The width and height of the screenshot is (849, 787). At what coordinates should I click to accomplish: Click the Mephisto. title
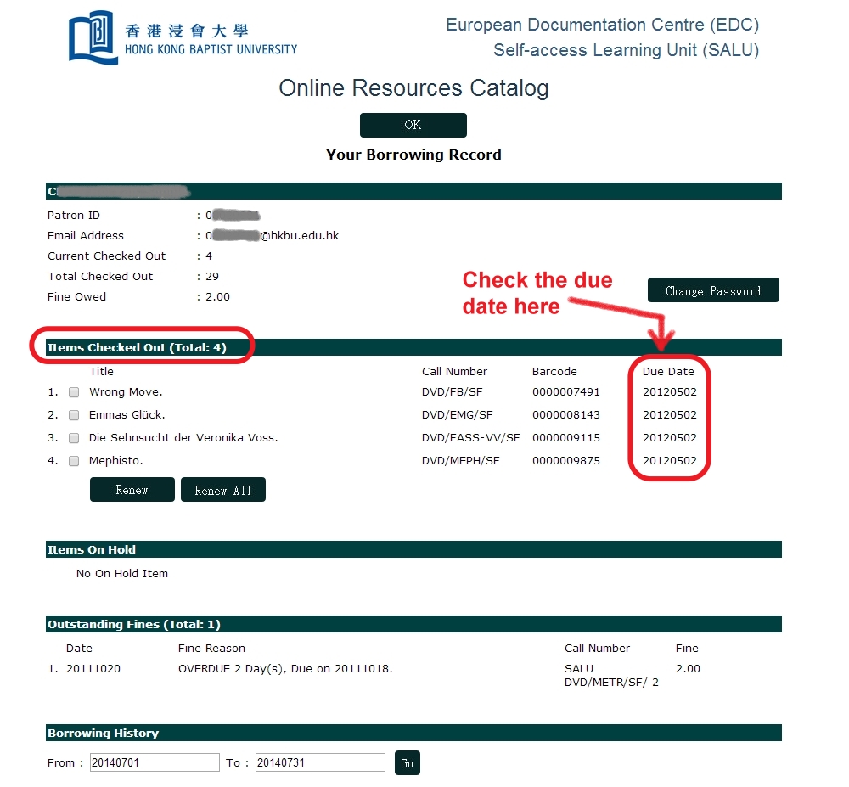click(x=116, y=461)
